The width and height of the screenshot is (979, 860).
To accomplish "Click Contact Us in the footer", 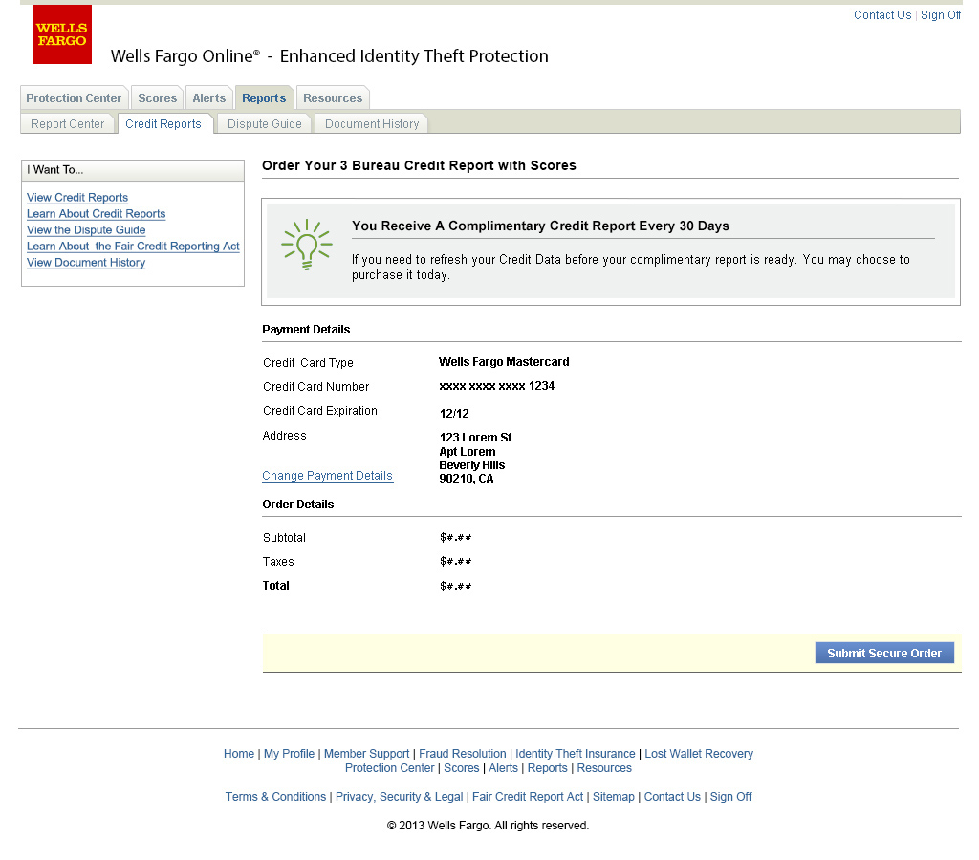I will click(x=672, y=796).
